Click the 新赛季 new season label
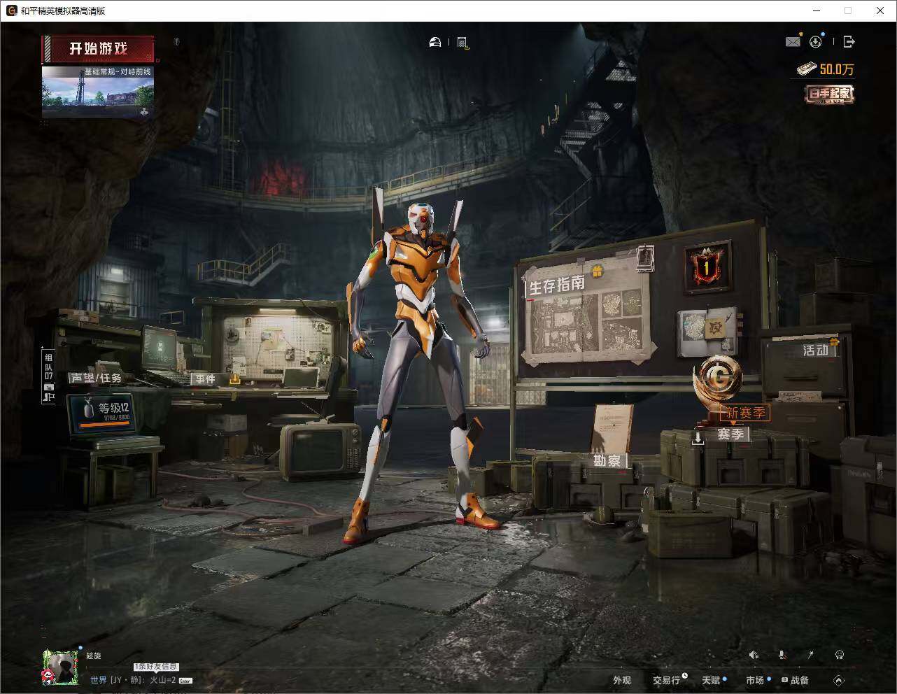Screen dimensions: 897x694 point(746,413)
